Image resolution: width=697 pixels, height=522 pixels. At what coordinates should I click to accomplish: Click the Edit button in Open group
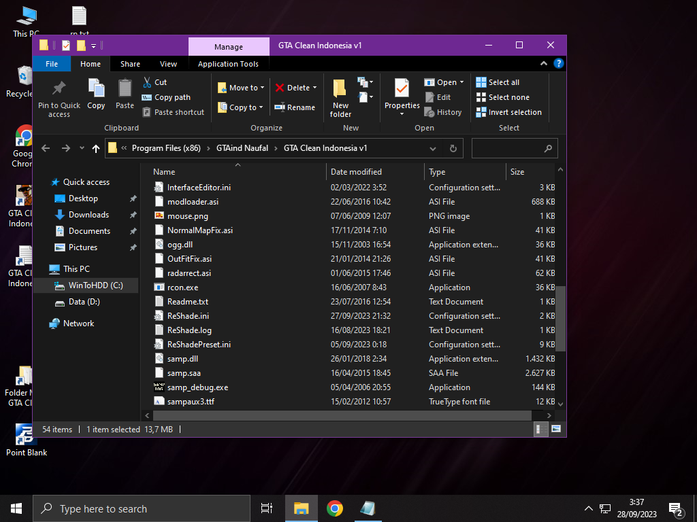(438, 97)
